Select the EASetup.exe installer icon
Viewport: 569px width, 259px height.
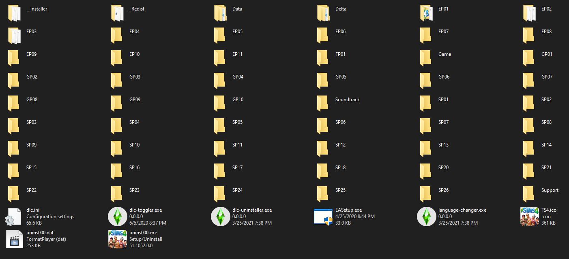(323, 217)
